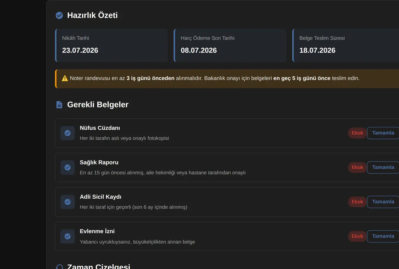Click the check icon in the Sağlık Raporu row

click(67, 168)
